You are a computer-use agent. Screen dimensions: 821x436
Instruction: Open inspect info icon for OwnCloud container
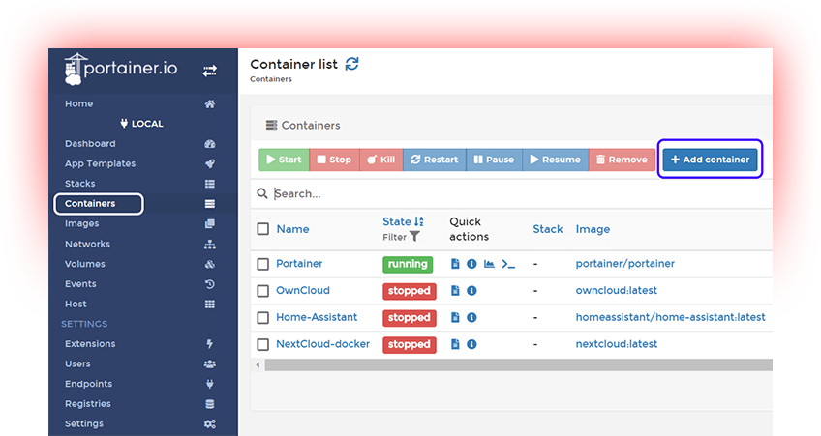(471, 290)
